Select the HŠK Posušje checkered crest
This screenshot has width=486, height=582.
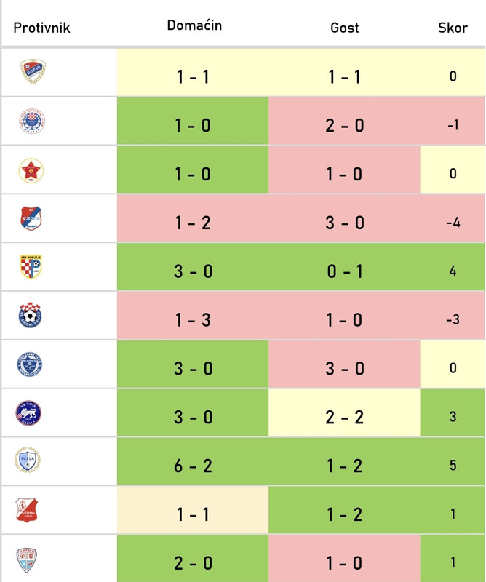31,266
